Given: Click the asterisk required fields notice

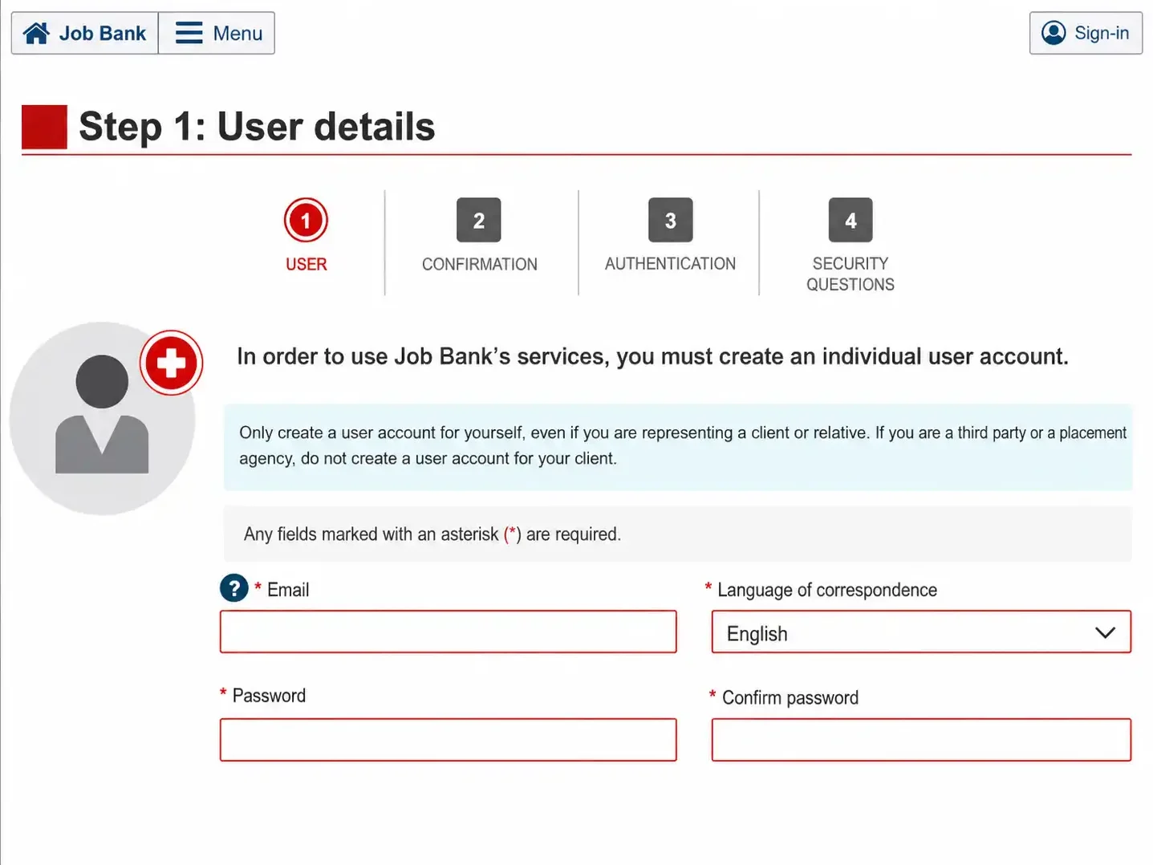Looking at the screenshot, I should coord(678,534).
